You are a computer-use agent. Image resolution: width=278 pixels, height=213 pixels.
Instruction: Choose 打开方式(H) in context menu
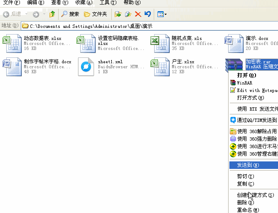(x=254, y=98)
